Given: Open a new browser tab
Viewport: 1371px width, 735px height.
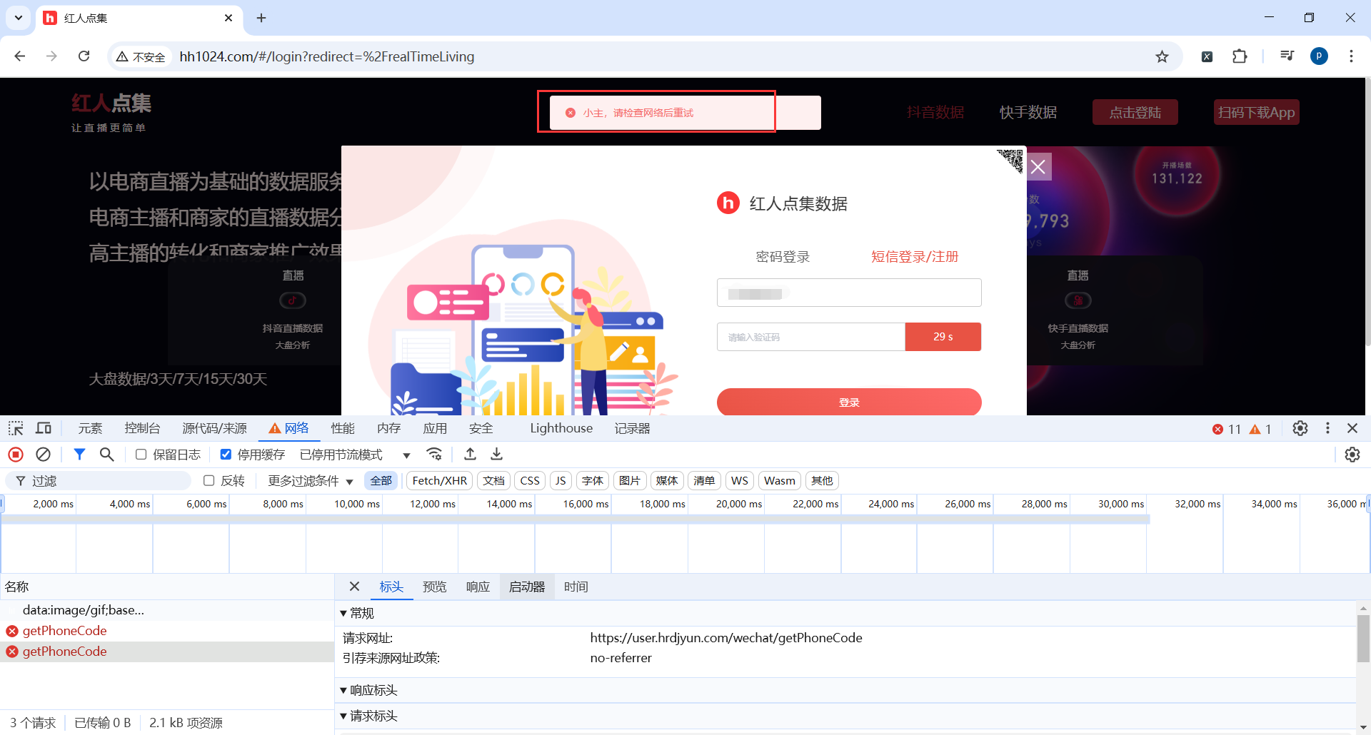Looking at the screenshot, I should 261,18.
